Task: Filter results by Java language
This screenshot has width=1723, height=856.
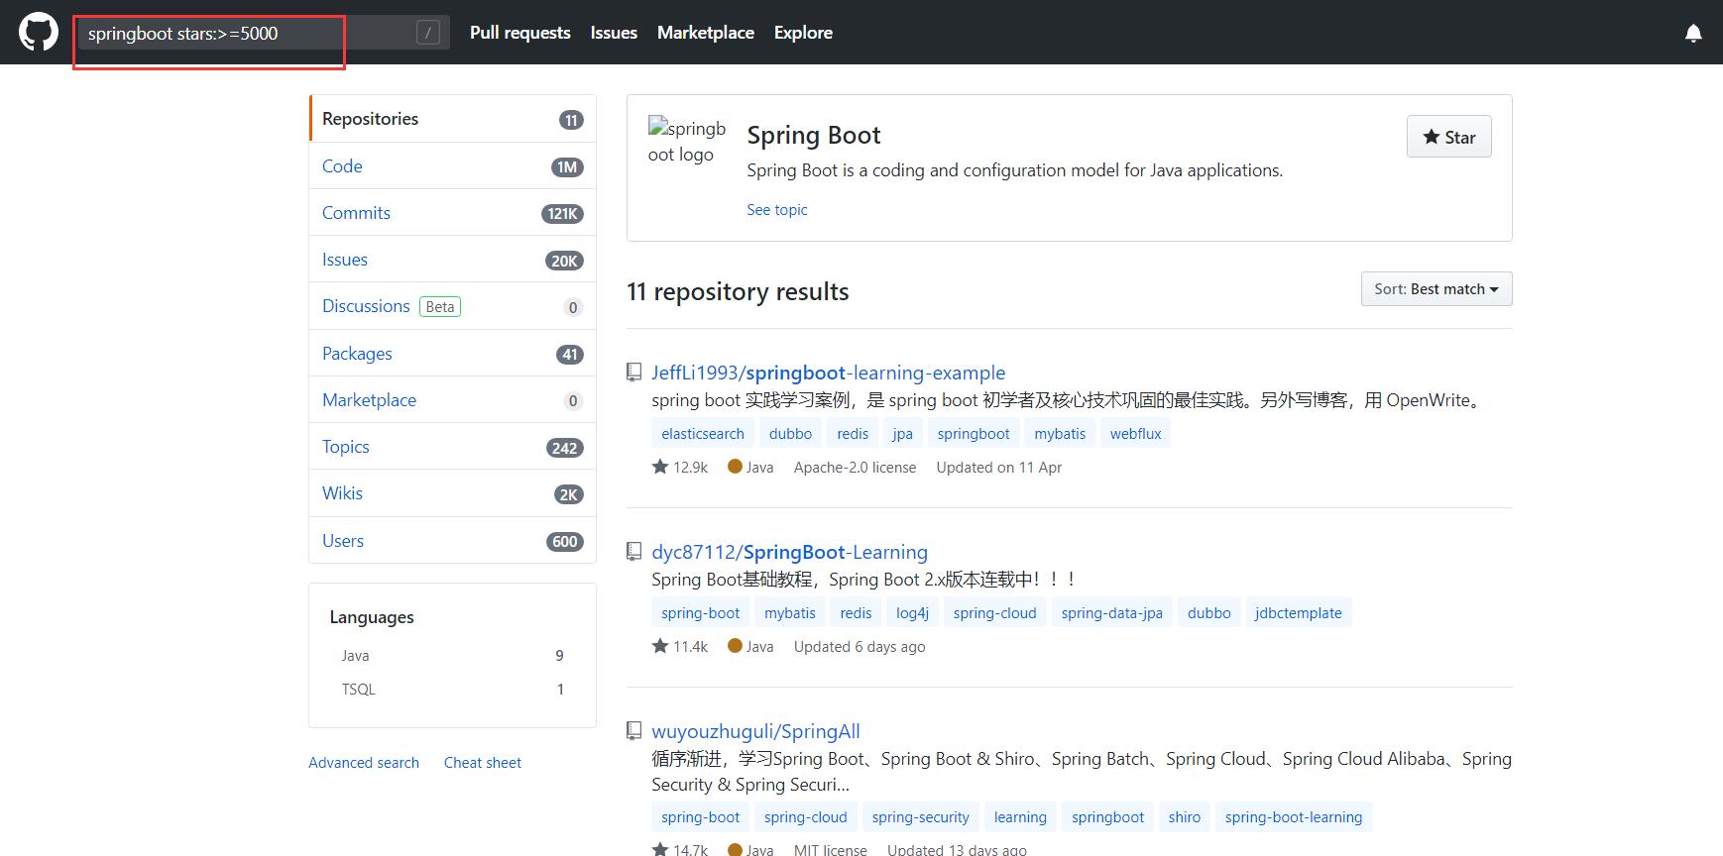Action: pyautogui.click(x=355, y=656)
